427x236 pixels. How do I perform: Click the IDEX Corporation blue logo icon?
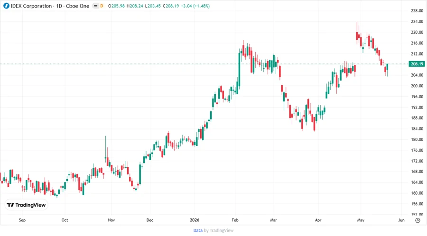tap(6, 6)
